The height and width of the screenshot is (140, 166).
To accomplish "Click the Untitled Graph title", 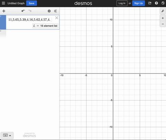I will [16, 3].
